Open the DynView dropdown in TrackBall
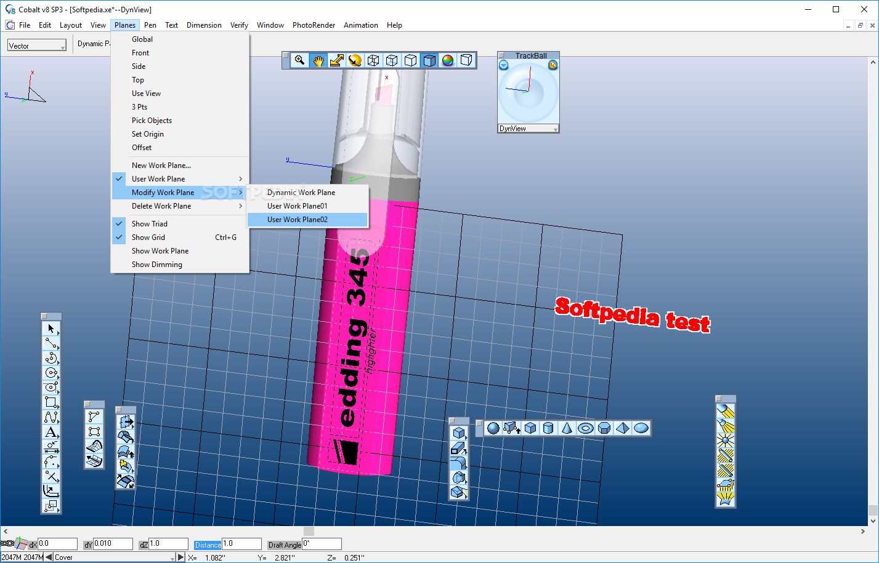 tap(529, 129)
